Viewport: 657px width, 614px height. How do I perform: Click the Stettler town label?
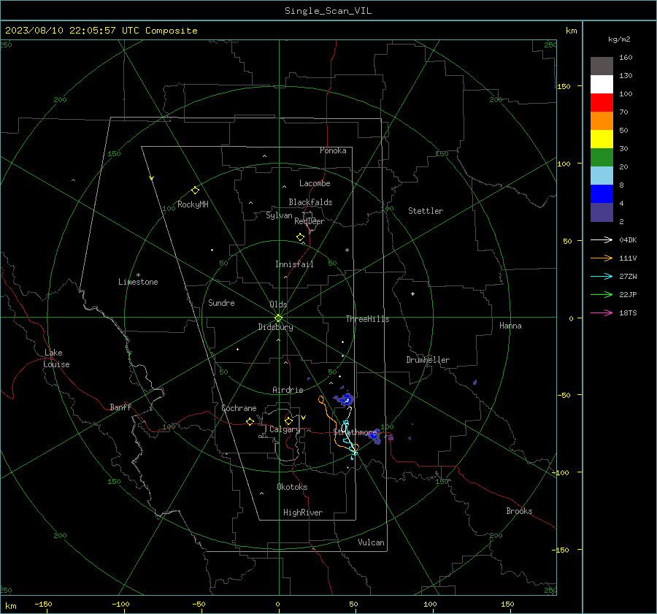(426, 211)
